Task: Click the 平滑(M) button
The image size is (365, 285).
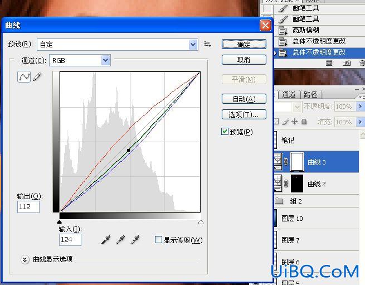Action: [x=244, y=79]
